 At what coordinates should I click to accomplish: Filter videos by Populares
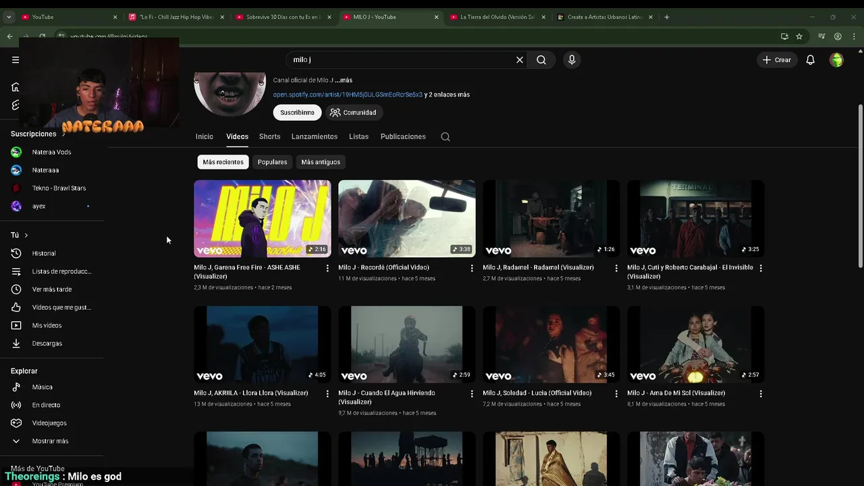click(x=272, y=162)
